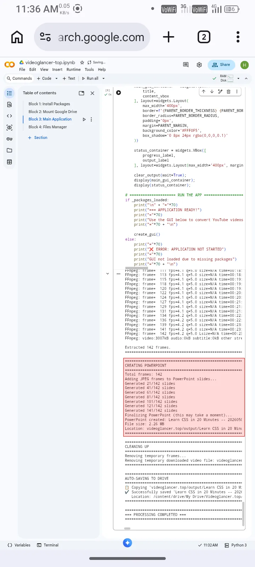Go to Block 2: Mount Google Drive
This screenshot has width=255, height=567.
(53, 112)
